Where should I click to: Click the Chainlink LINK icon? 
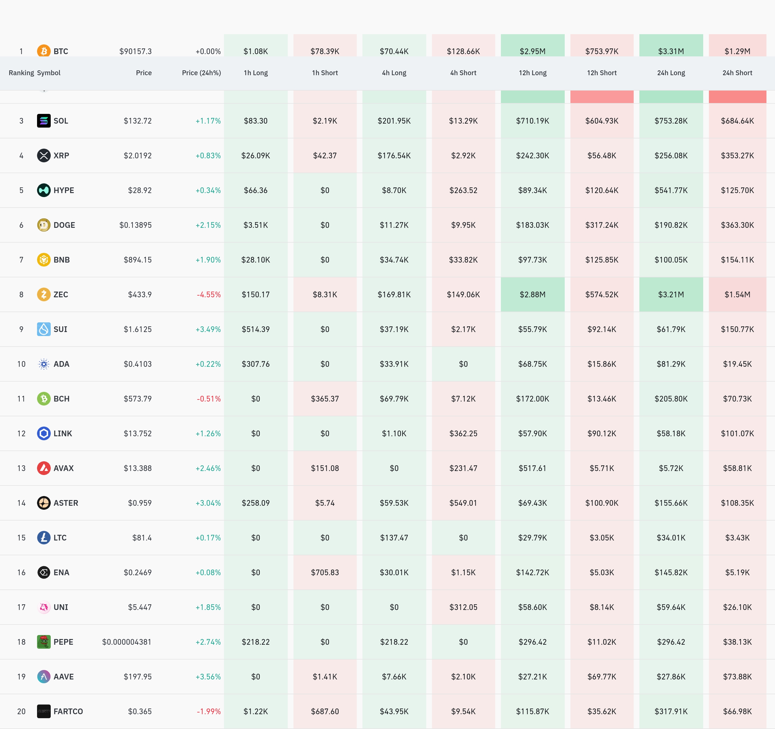(44, 433)
